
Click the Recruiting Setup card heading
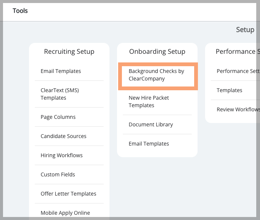[69, 52]
